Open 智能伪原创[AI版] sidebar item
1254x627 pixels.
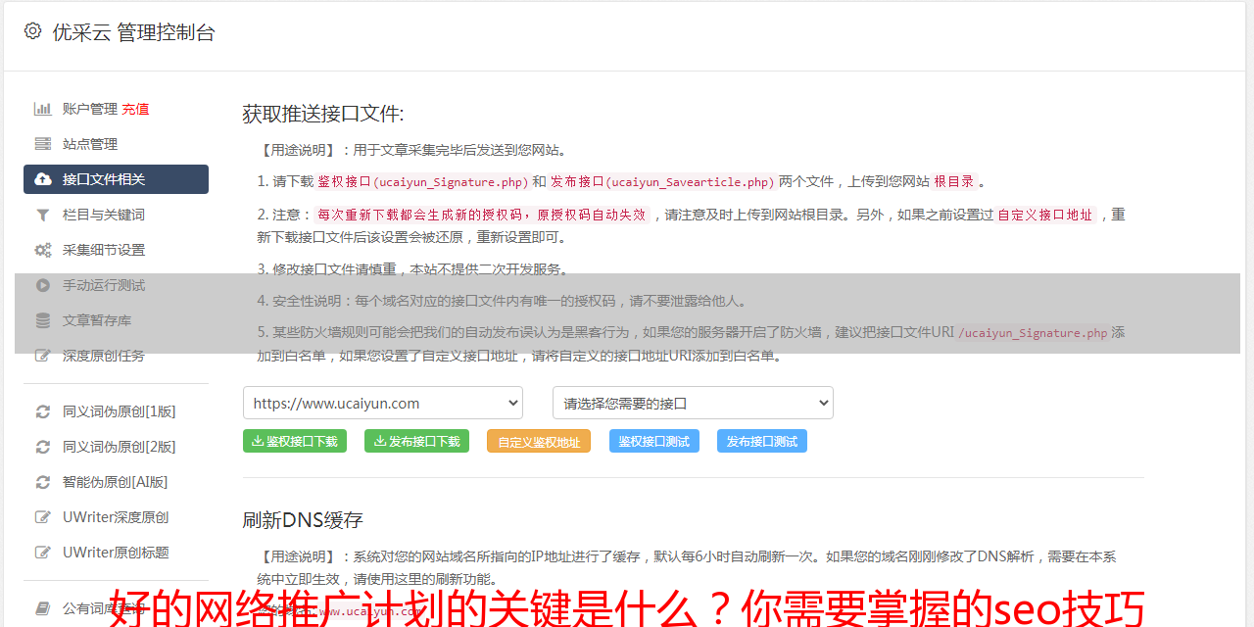tap(116, 482)
